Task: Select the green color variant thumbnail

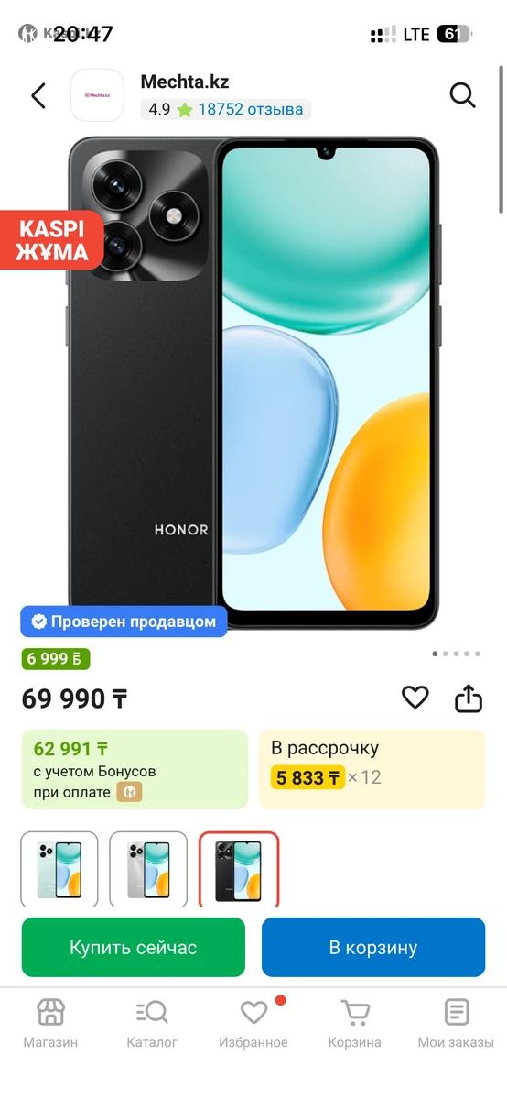Action: (59, 869)
